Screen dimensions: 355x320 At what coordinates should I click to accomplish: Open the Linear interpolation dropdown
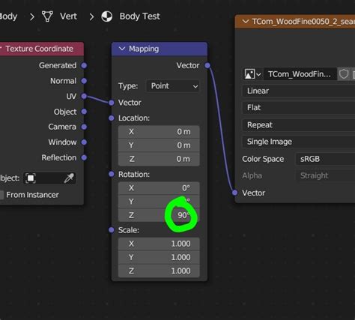(299, 91)
